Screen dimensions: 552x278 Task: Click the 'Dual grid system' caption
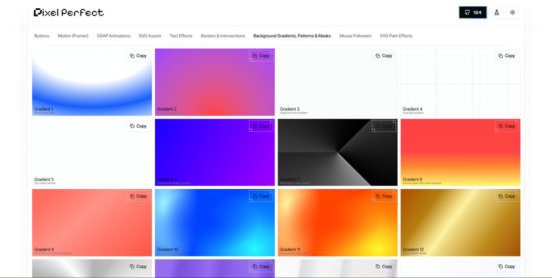pyautogui.click(x=413, y=113)
